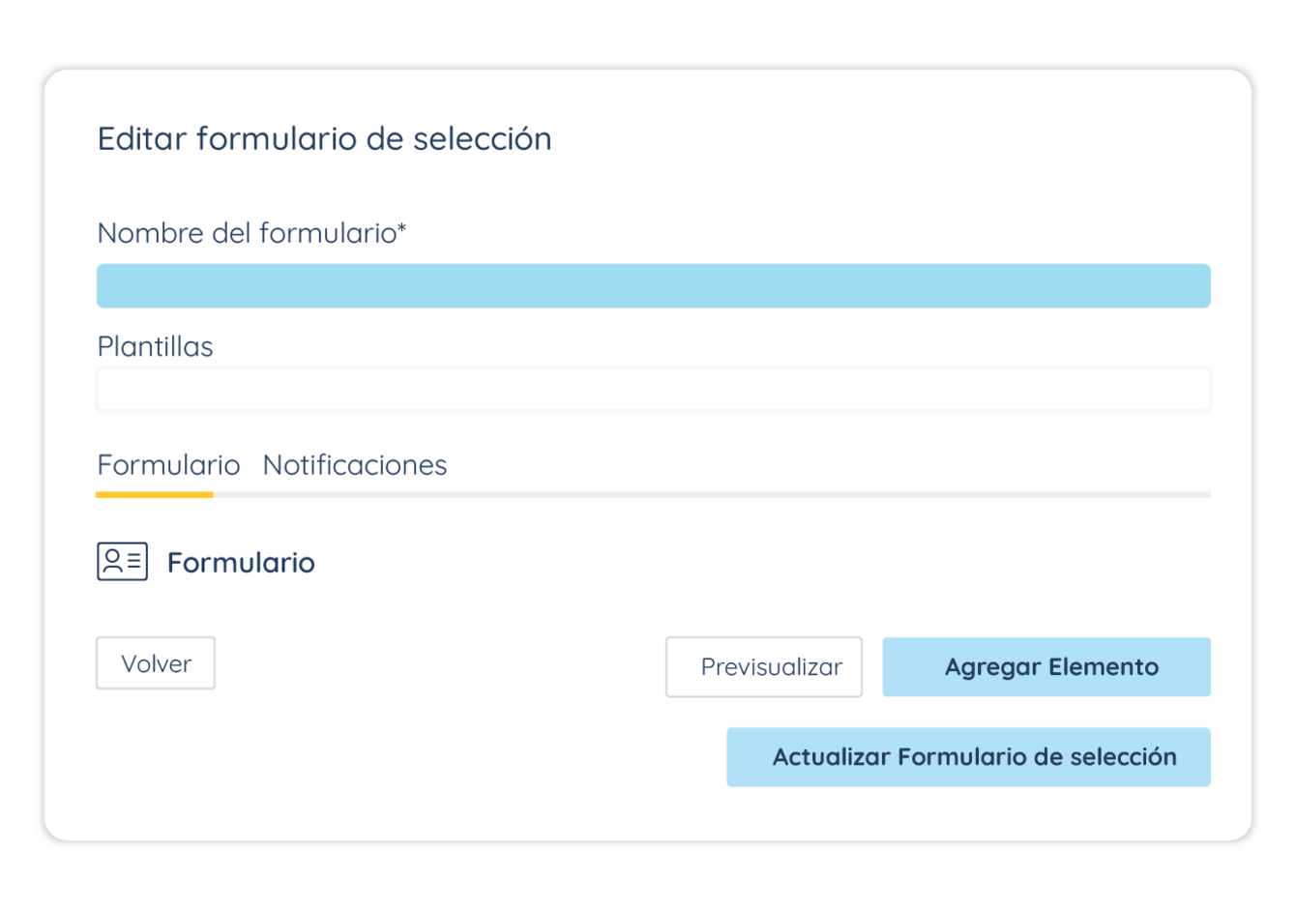Open the Plantillas dropdown field
1296x910 pixels.
(x=654, y=390)
